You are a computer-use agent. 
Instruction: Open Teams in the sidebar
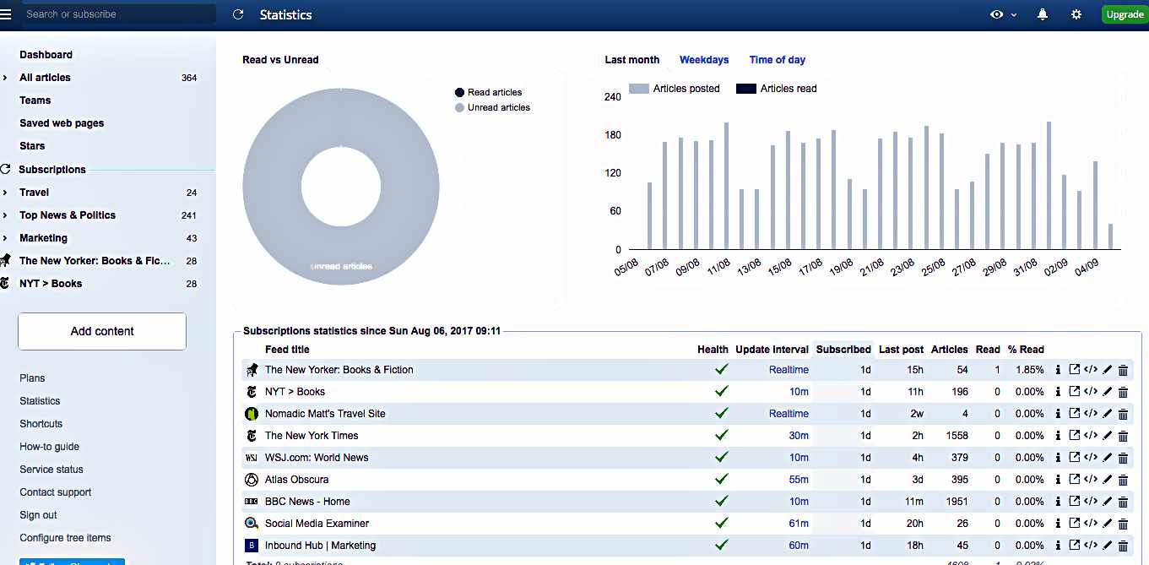35,101
